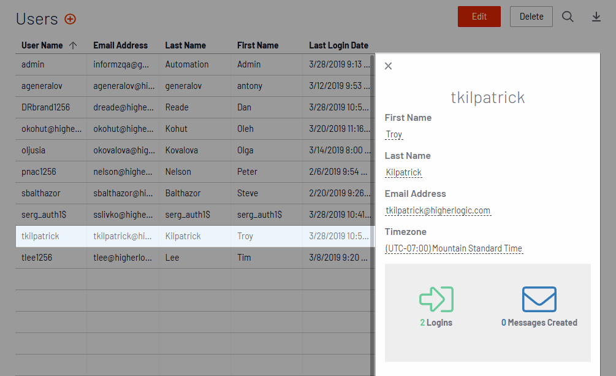Image resolution: width=616 pixels, height=376 pixels.
Task: Click email cell ageneralov@hi...
Action: point(123,86)
